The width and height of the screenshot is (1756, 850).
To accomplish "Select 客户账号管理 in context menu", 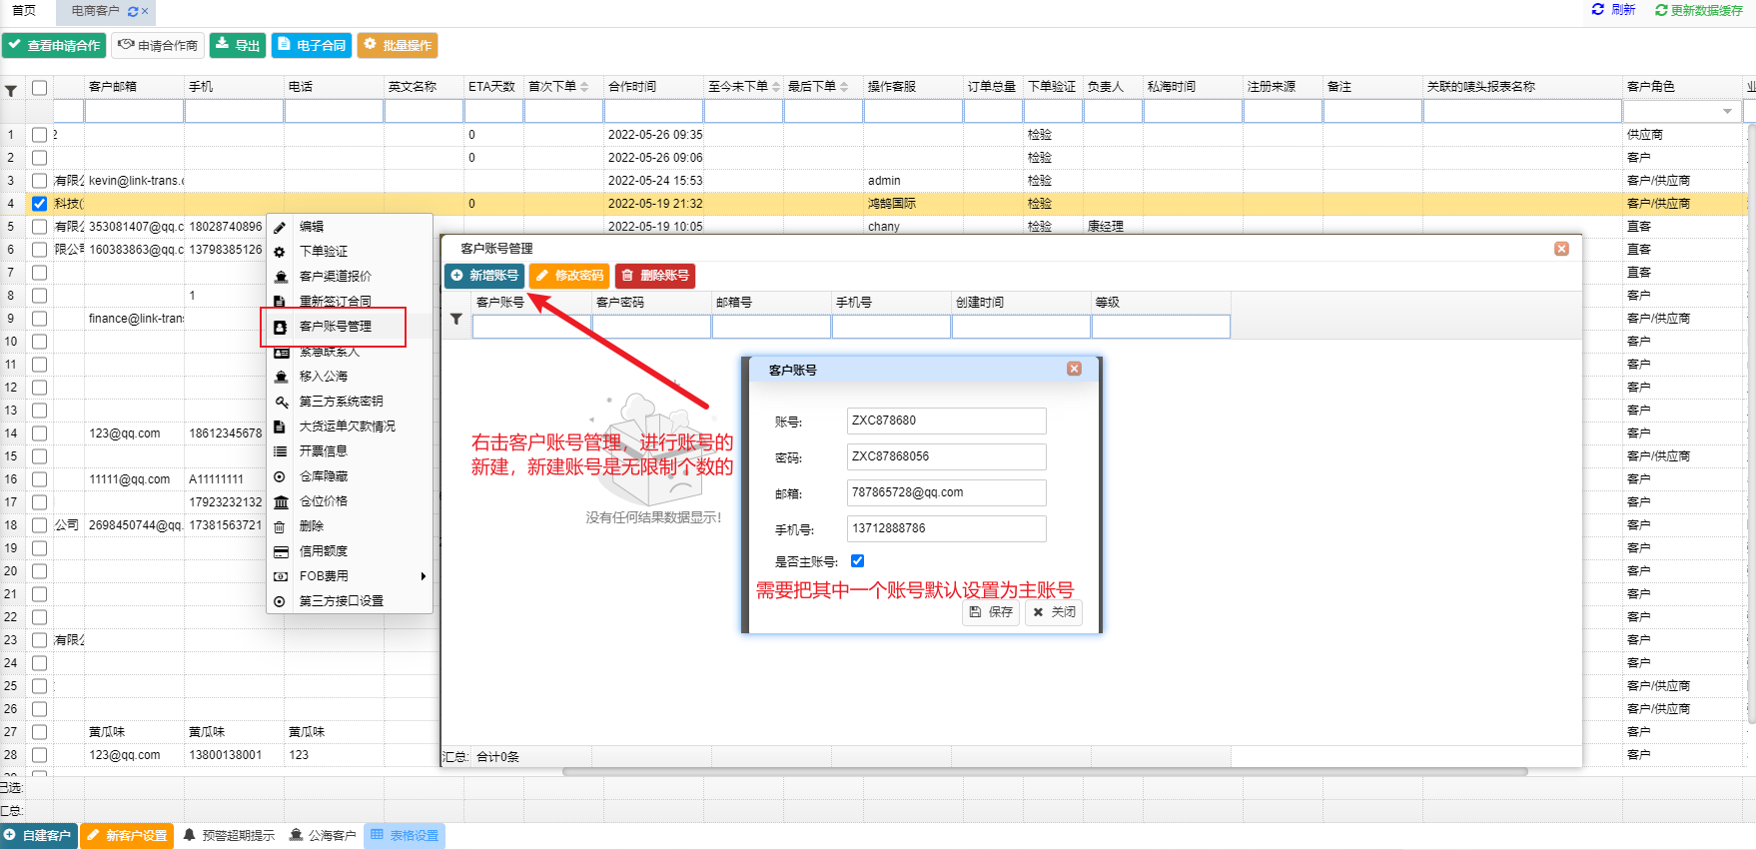I will click(335, 327).
